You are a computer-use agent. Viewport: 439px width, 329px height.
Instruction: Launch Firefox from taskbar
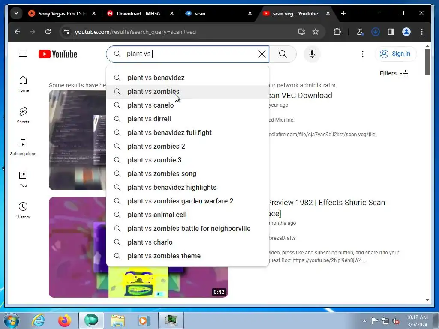pyautogui.click(x=65, y=320)
